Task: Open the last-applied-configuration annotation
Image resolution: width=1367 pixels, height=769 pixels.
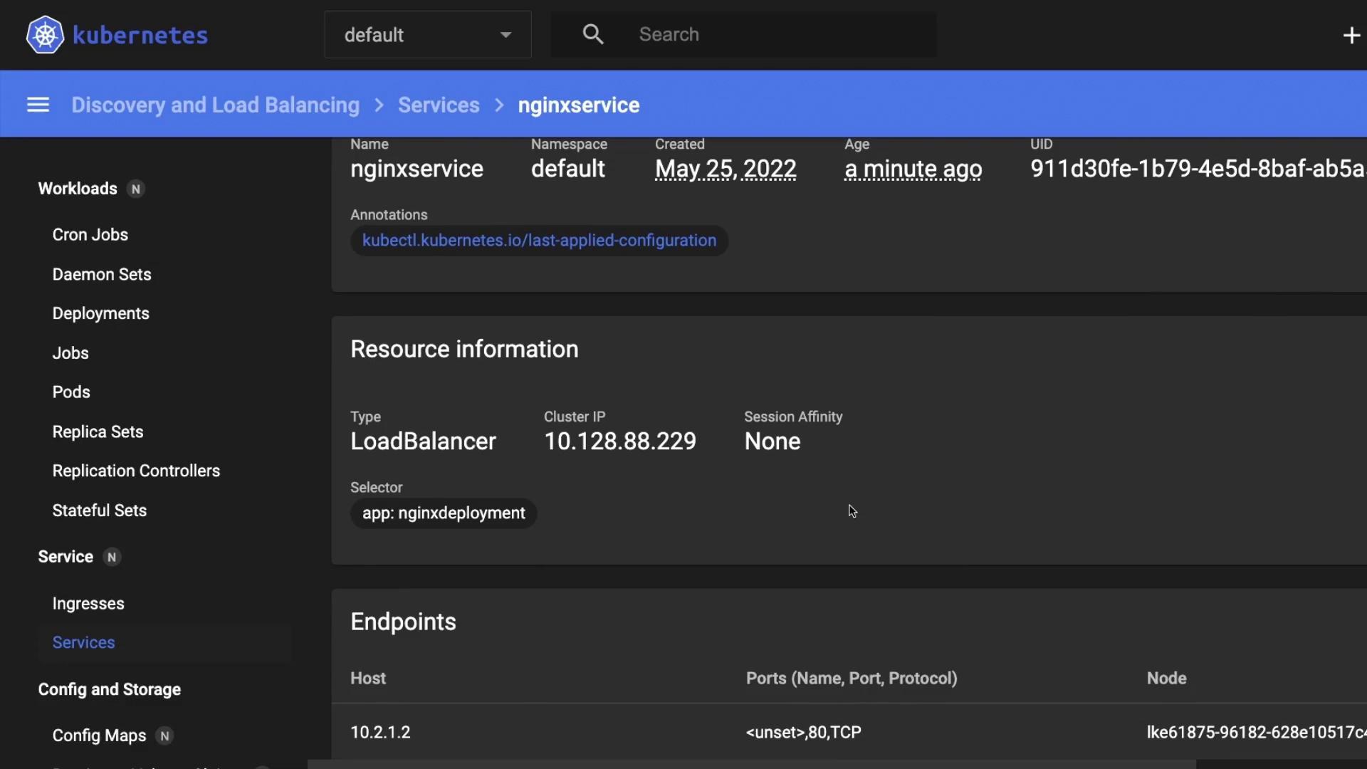Action: click(539, 241)
